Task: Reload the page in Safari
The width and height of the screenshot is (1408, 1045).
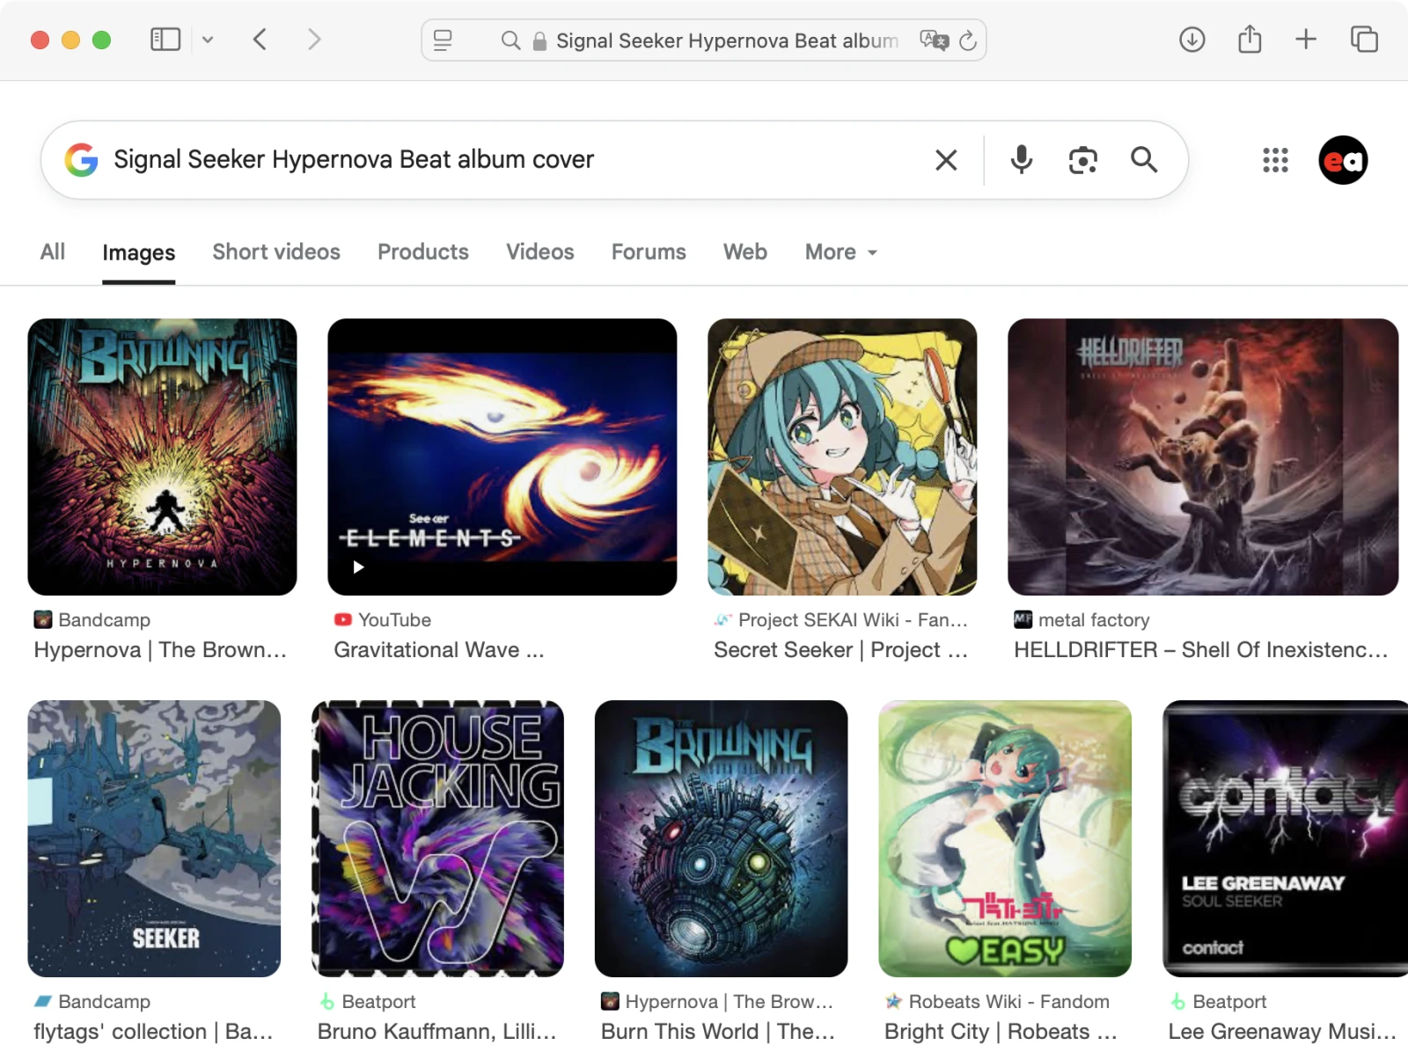Action: (968, 40)
